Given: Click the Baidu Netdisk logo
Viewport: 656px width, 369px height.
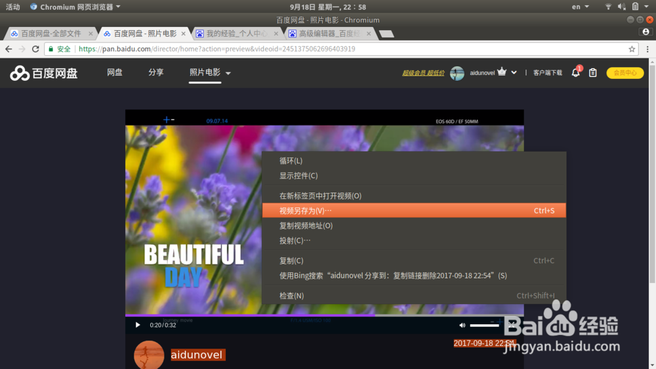Looking at the screenshot, I should pos(44,73).
